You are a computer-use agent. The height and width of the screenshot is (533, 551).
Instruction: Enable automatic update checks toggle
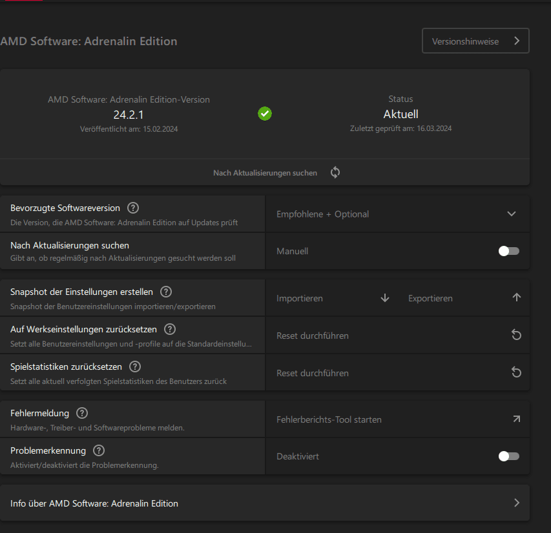tap(508, 251)
